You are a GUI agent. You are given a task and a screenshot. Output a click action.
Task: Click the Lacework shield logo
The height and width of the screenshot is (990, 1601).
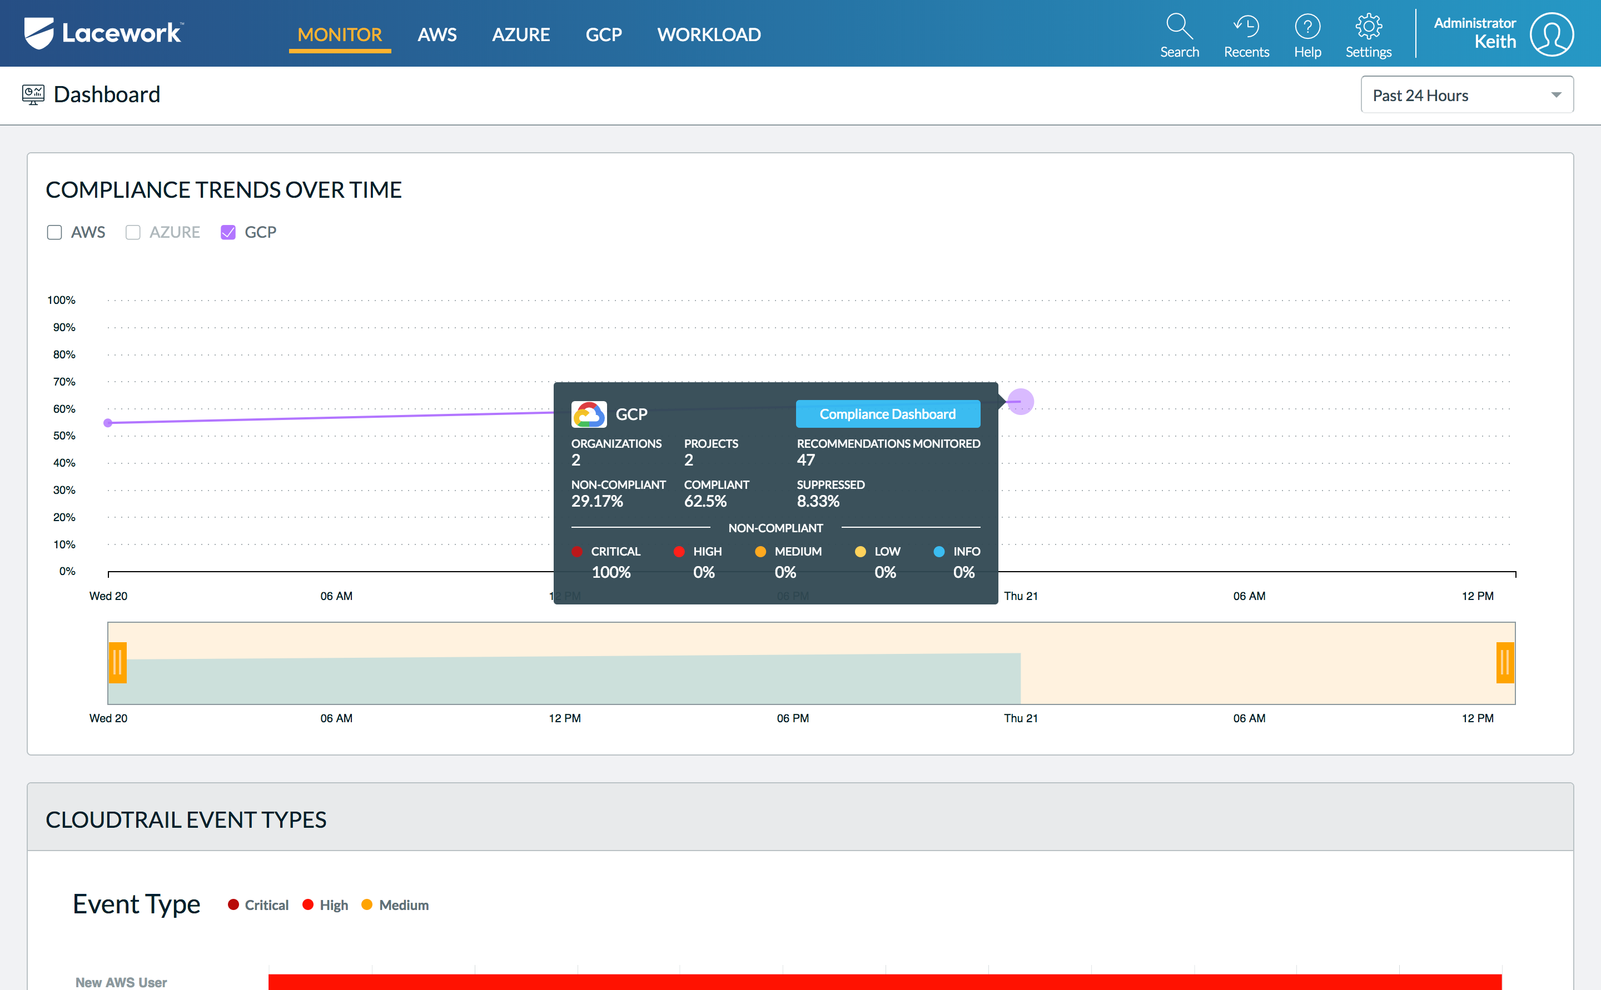pos(39,33)
